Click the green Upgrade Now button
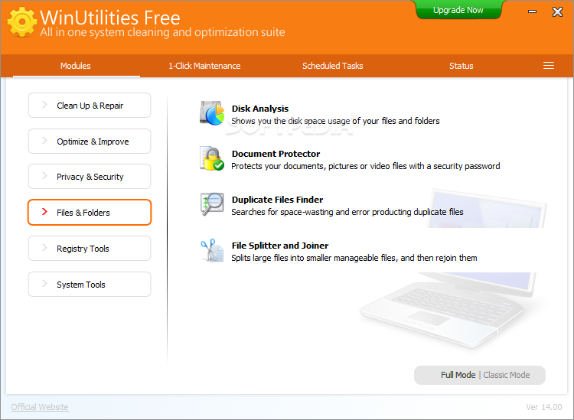This screenshot has width=574, height=420. click(x=458, y=10)
